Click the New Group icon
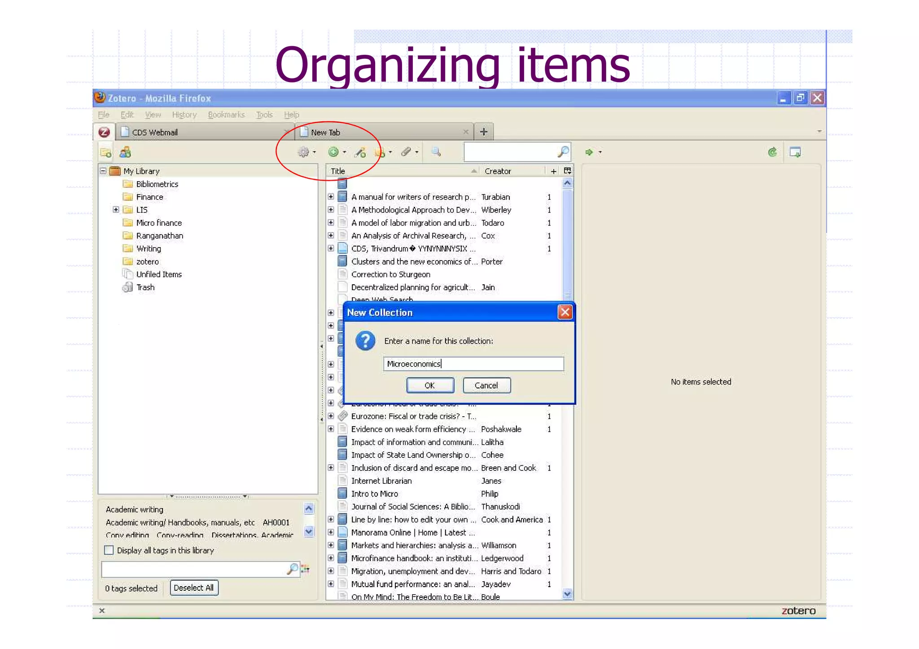919x649 pixels. point(125,152)
